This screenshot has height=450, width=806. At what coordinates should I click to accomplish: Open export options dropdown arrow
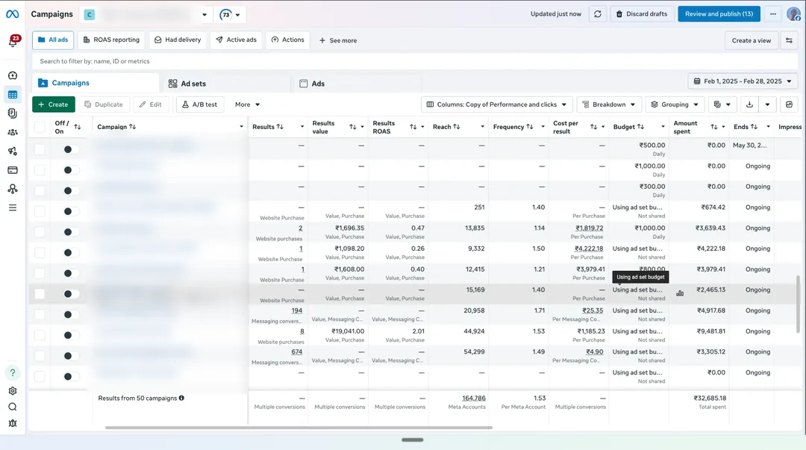(x=767, y=104)
